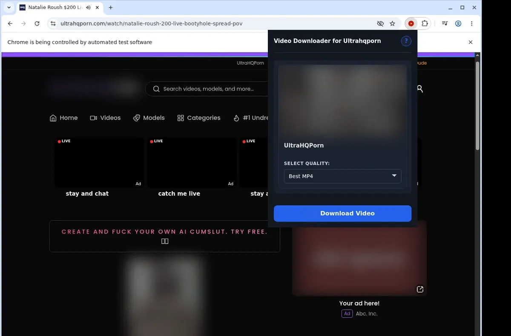Click the camera icon next to Videos
511x336 pixels.
click(x=94, y=118)
